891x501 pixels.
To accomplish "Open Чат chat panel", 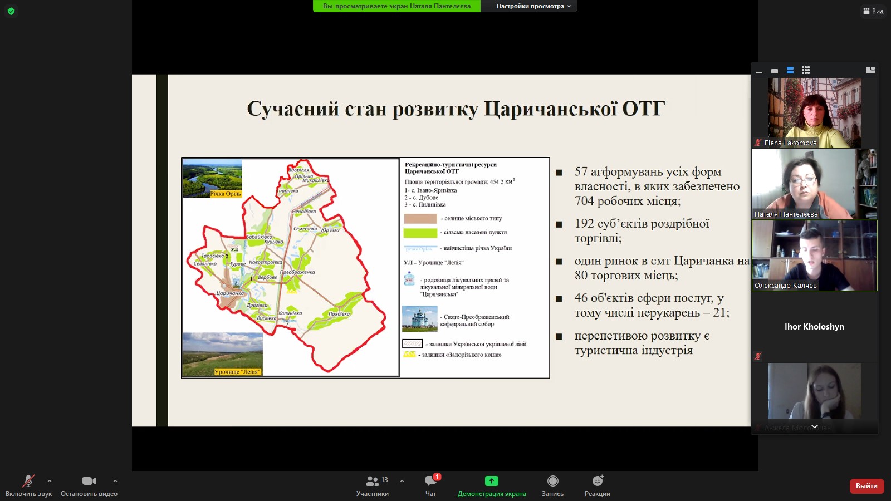I will point(431,485).
